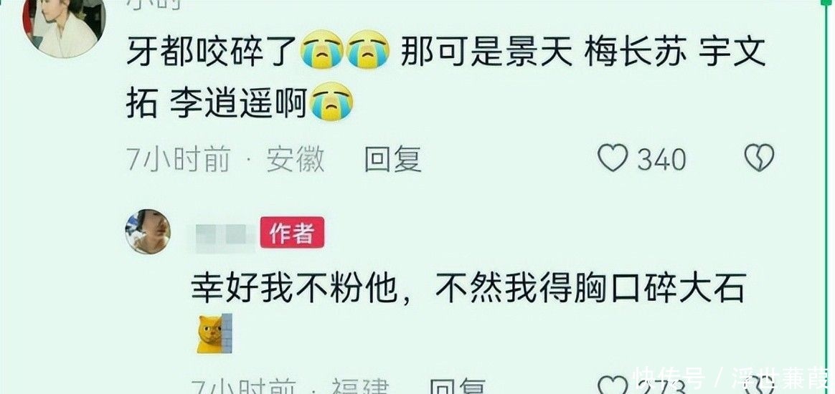Tap the 快传号 watermark text
The height and width of the screenshot is (394, 835).
(669, 380)
